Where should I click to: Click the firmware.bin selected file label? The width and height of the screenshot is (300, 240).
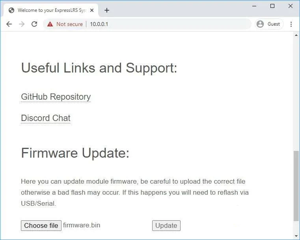[x=82, y=225]
